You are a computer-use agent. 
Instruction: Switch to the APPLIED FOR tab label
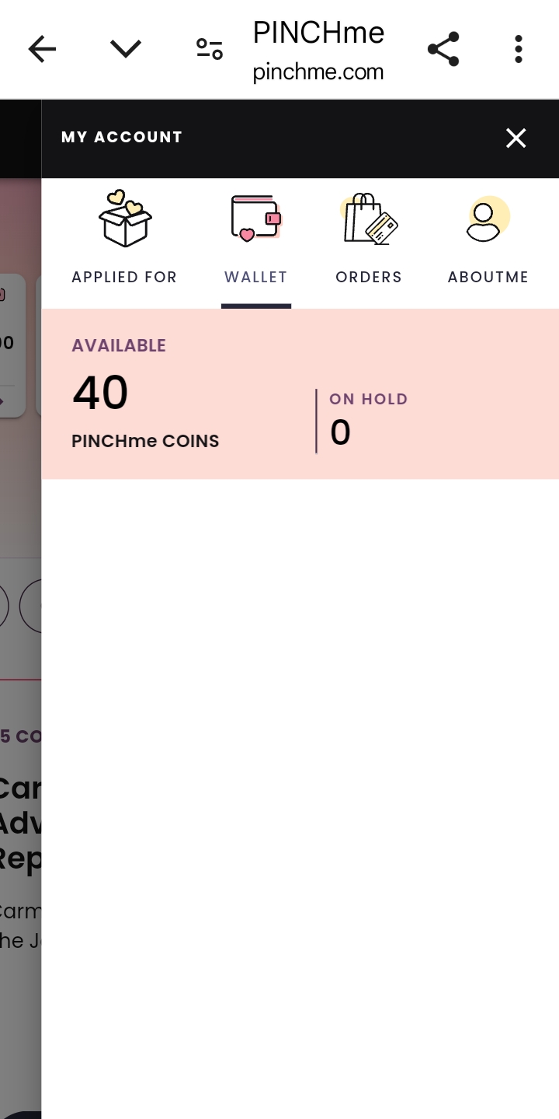[124, 277]
